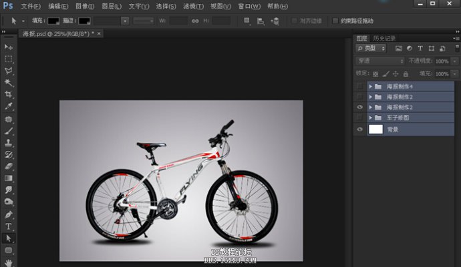Open the 编辑(E) menu

pyautogui.click(x=58, y=6)
